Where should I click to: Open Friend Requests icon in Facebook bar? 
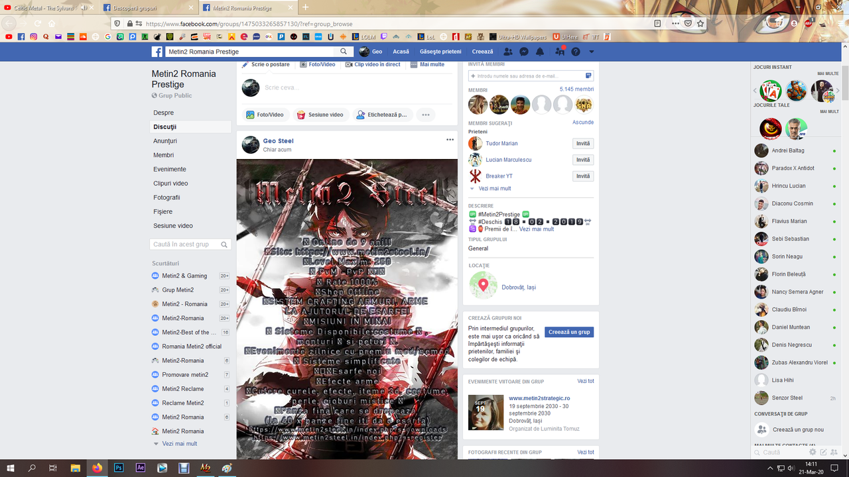coord(508,52)
